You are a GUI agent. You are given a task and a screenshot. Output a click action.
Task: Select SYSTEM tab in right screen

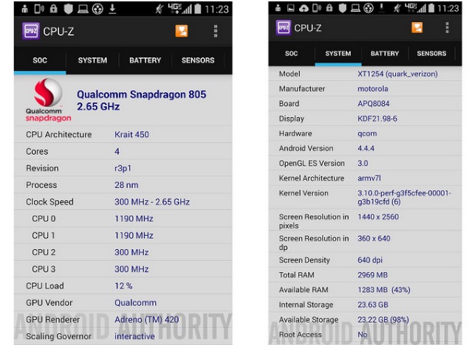pos(338,53)
